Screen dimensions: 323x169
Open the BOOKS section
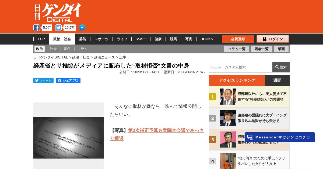(207, 39)
